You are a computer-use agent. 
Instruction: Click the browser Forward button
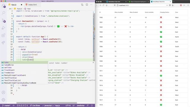pos(100,5)
